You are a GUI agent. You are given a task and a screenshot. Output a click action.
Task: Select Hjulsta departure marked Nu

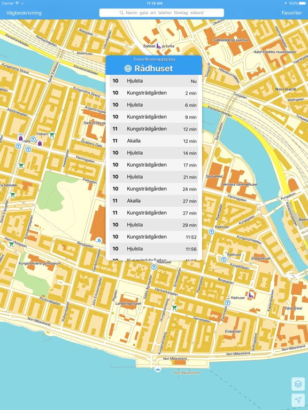point(154,81)
